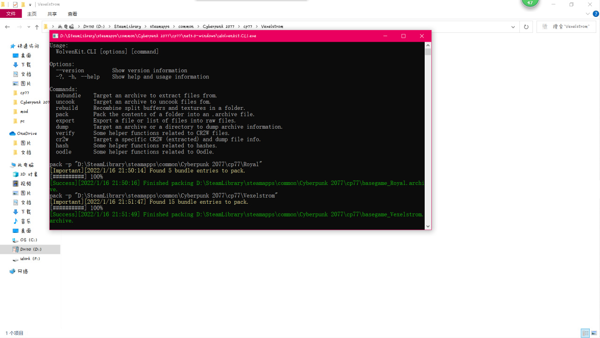Screen dimensions: 600x338
Task: Refresh the current folder view
Action: (526, 27)
